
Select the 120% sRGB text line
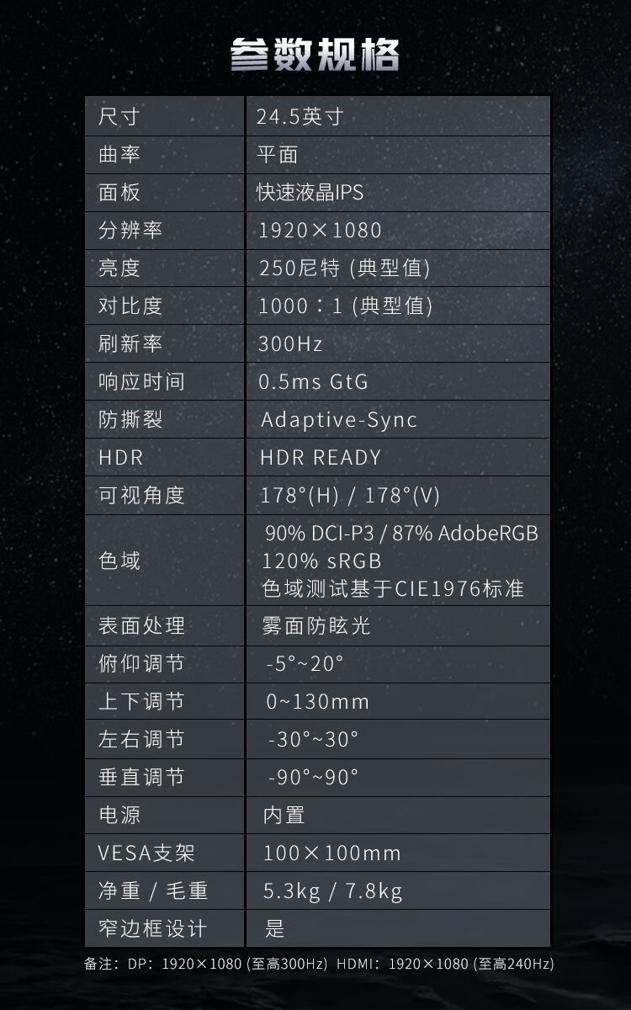(321, 561)
